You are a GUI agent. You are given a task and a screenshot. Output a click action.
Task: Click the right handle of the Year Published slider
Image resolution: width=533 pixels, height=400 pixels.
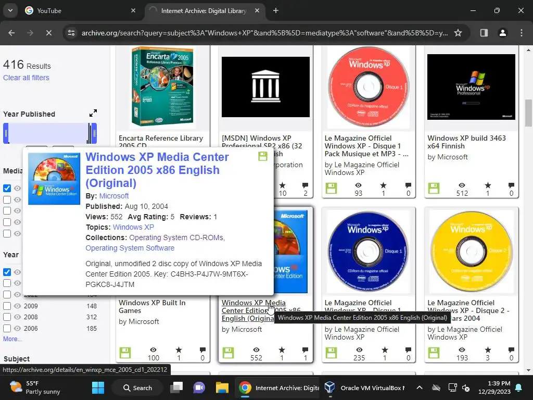coord(95,133)
